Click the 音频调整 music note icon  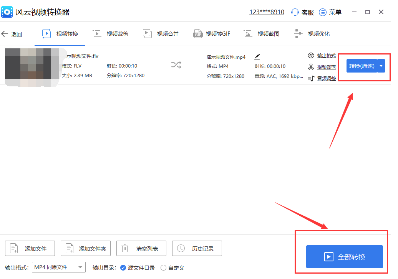pos(311,79)
